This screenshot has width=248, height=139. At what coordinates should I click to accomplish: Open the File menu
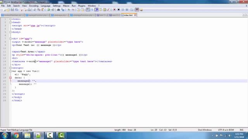point(3,6)
